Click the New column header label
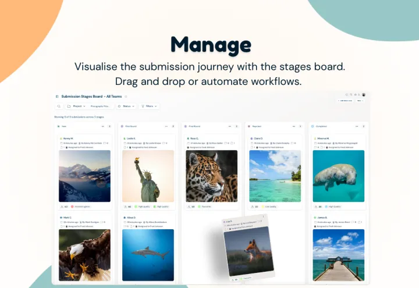Screen dimensions: 419x288 (x=64, y=126)
